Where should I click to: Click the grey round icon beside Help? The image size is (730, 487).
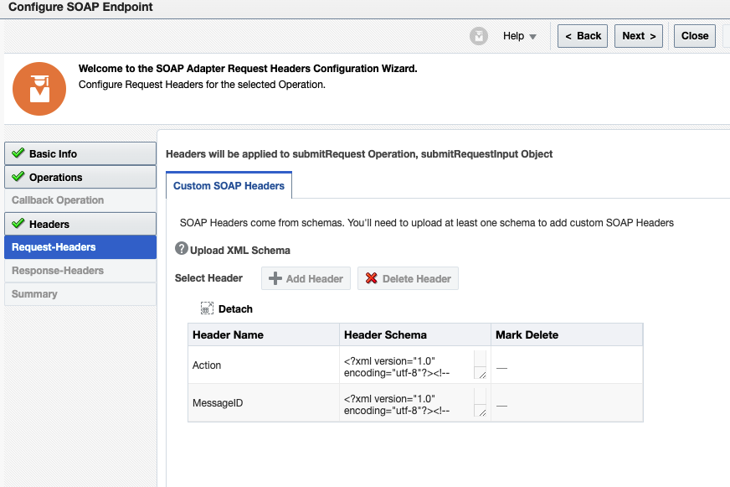(x=479, y=36)
